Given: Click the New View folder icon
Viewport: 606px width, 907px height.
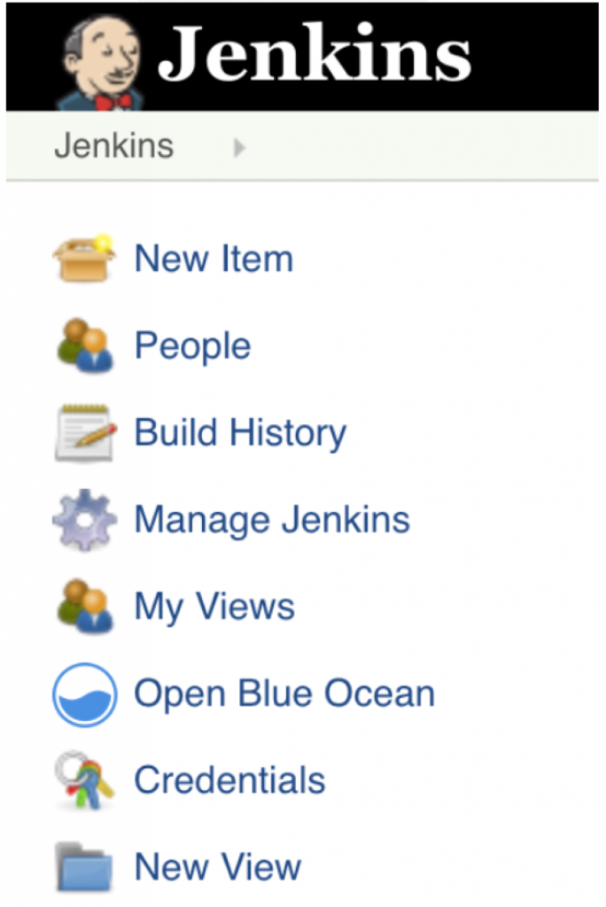Looking at the screenshot, I should 85,865.
